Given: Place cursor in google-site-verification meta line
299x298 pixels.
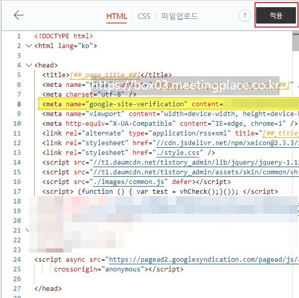Looking at the screenshot, I should click(x=169, y=104).
